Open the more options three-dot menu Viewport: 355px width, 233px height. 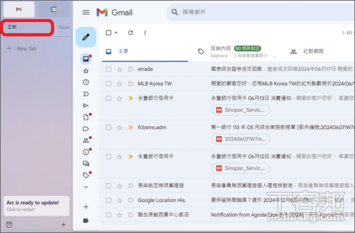click(145, 33)
